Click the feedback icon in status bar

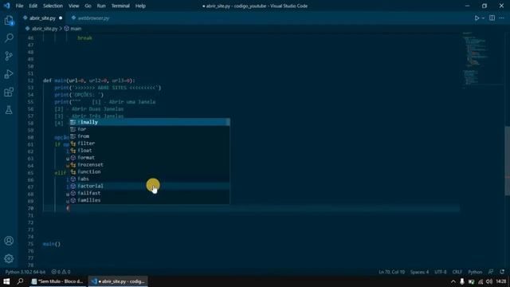[x=491, y=272]
